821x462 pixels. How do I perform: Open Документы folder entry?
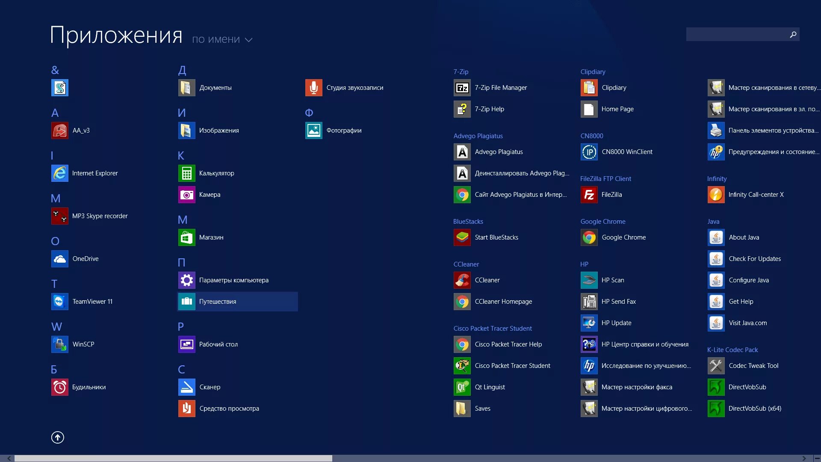pyautogui.click(x=205, y=88)
